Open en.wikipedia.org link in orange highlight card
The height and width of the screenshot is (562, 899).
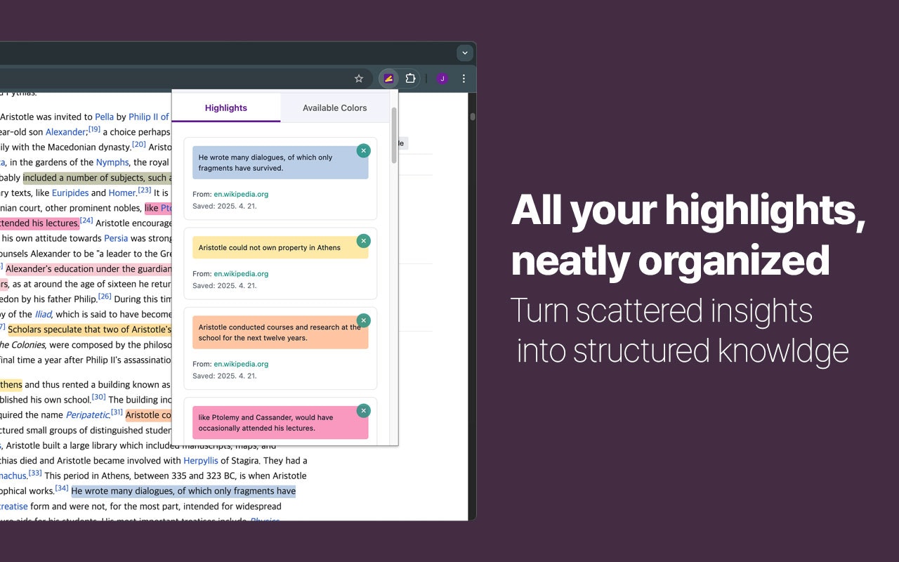tap(241, 364)
